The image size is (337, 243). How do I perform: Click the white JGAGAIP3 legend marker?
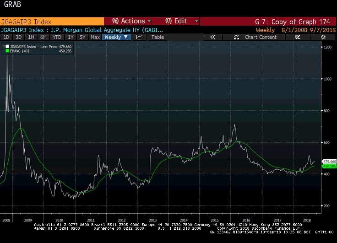7,47
